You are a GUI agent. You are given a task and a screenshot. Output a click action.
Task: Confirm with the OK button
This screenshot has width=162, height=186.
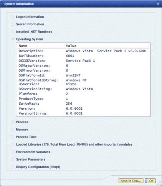coord(150,181)
